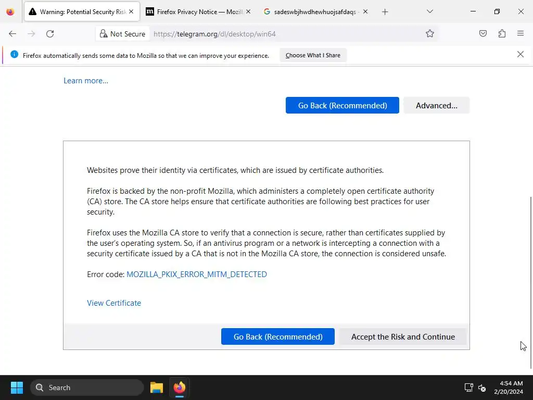Toggle the Advanced... button
Screen dimensions: 533x400
(x=437, y=105)
